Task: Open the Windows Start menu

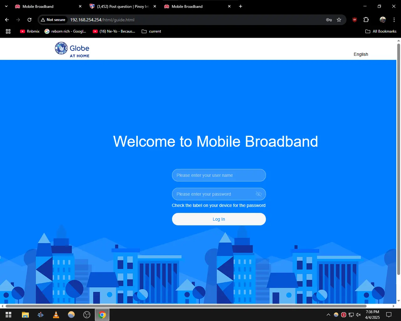Action: pyautogui.click(x=8, y=315)
